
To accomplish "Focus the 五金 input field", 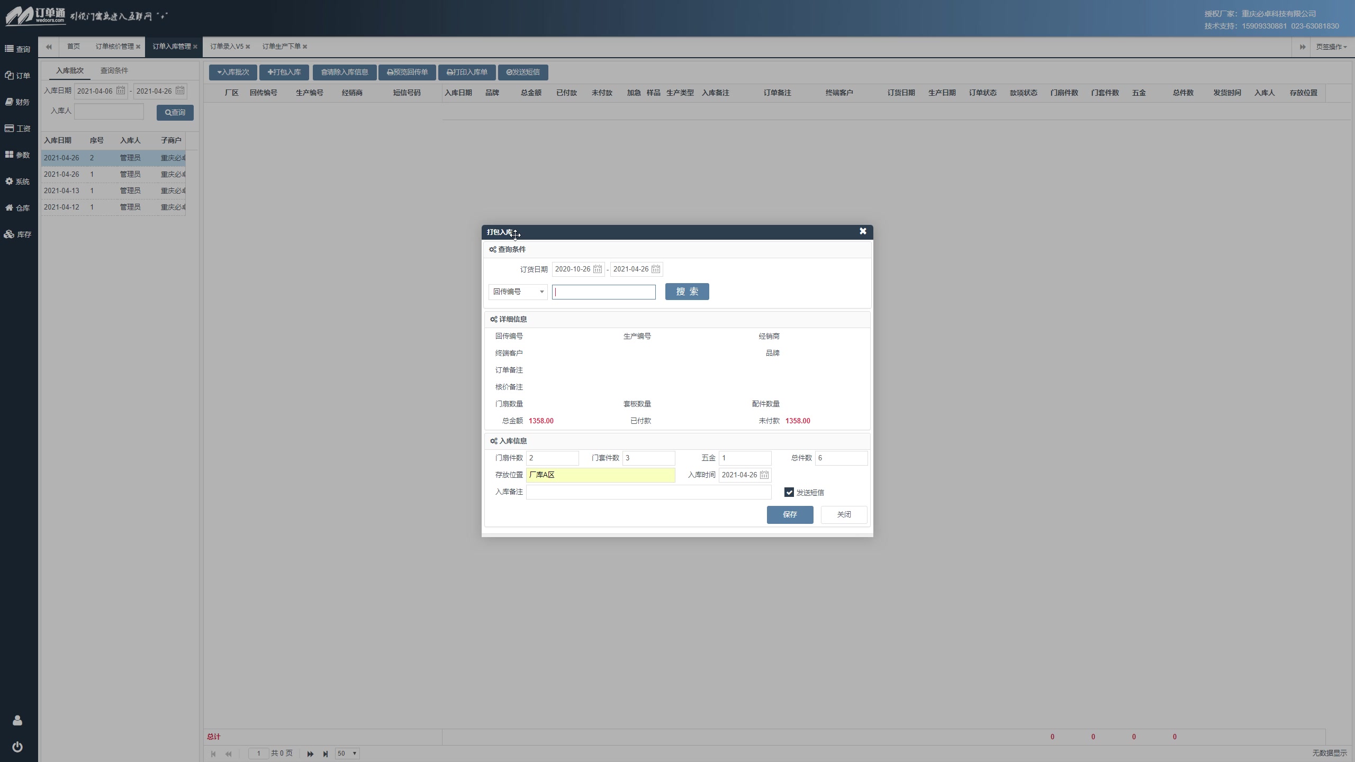I will click(x=745, y=458).
